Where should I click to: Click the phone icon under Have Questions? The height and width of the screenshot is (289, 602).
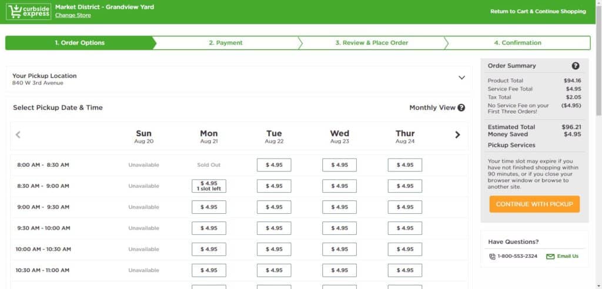tap(492, 257)
